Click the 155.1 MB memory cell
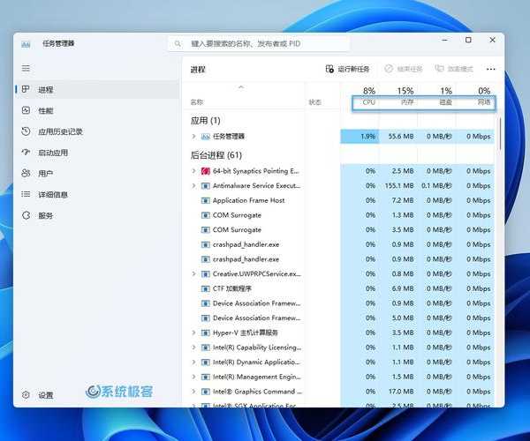The image size is (530, 441). (x=399, y=185)
